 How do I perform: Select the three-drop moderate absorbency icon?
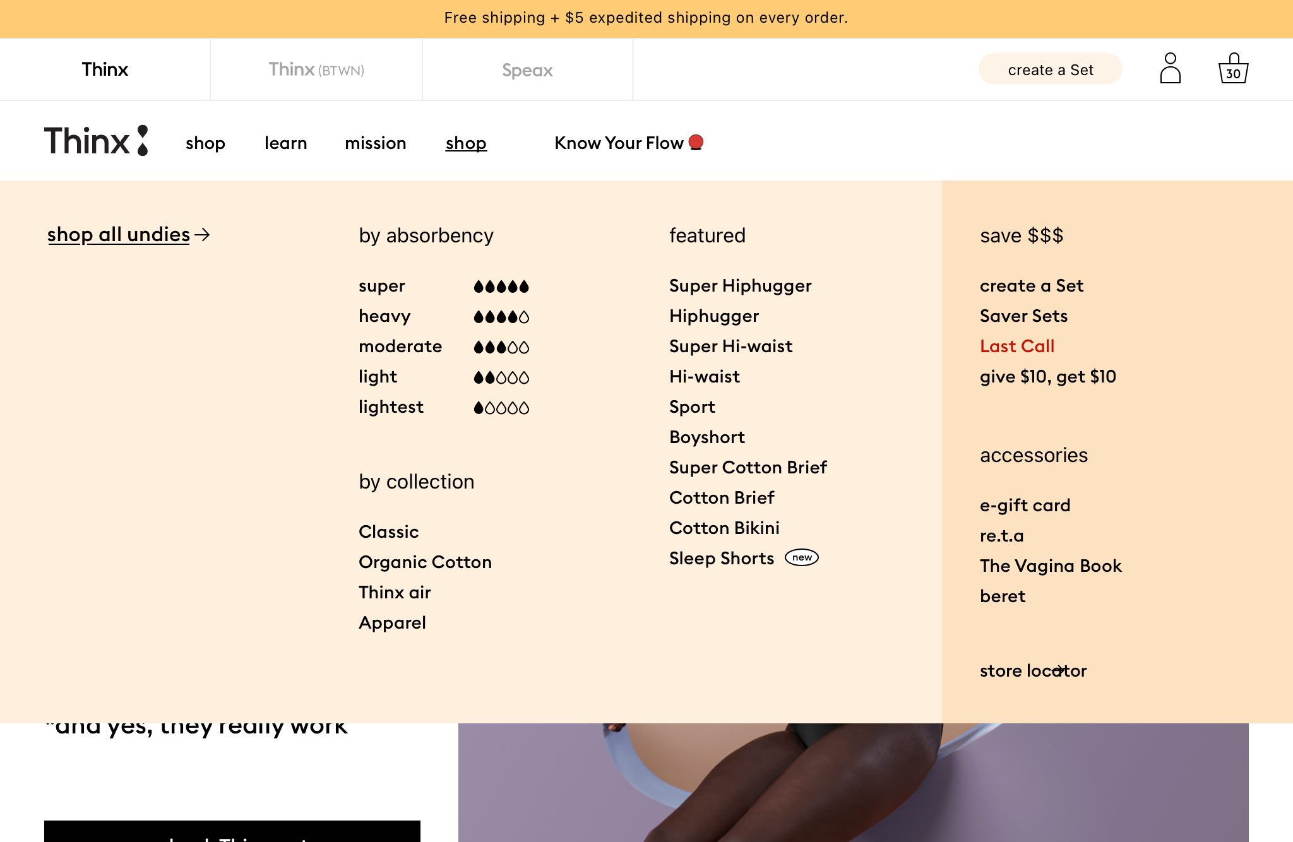tap(501, 347)
